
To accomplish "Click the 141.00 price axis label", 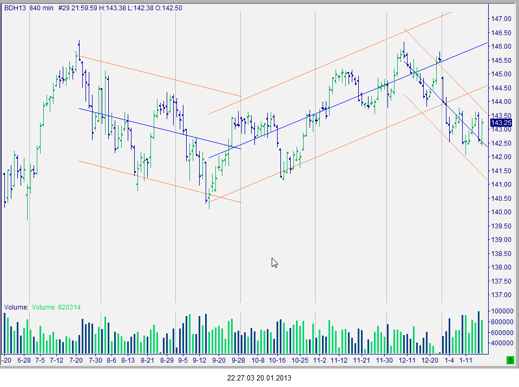I will click(x=501, y=185).
